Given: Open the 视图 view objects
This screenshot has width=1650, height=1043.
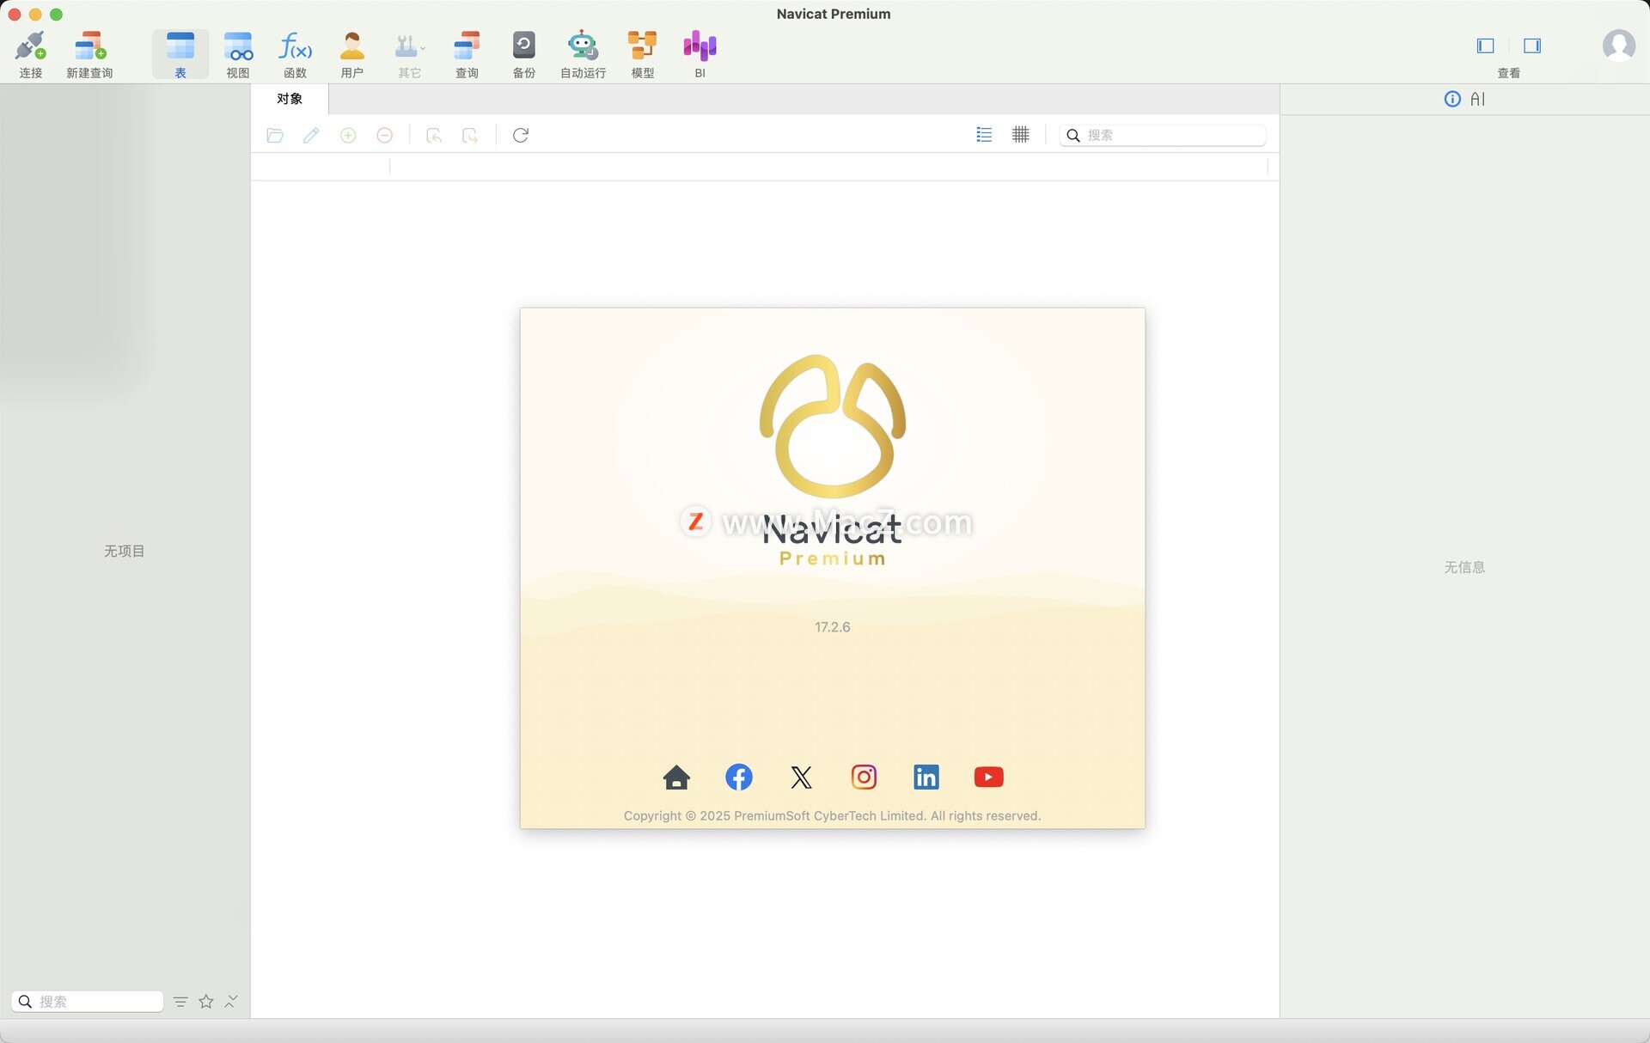Looking at the screenshot, I should 238,54.
